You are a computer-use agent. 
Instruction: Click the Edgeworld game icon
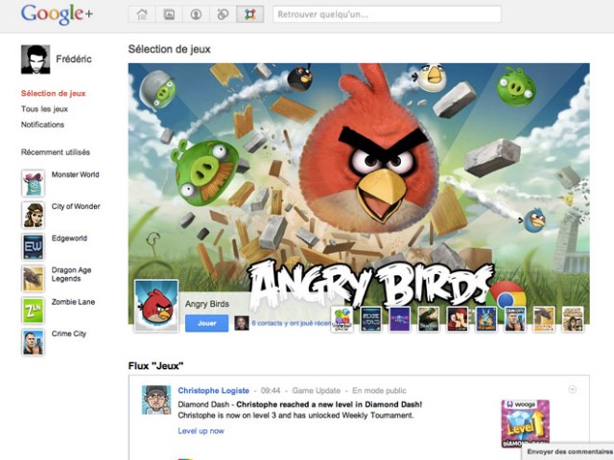(33, 246)
